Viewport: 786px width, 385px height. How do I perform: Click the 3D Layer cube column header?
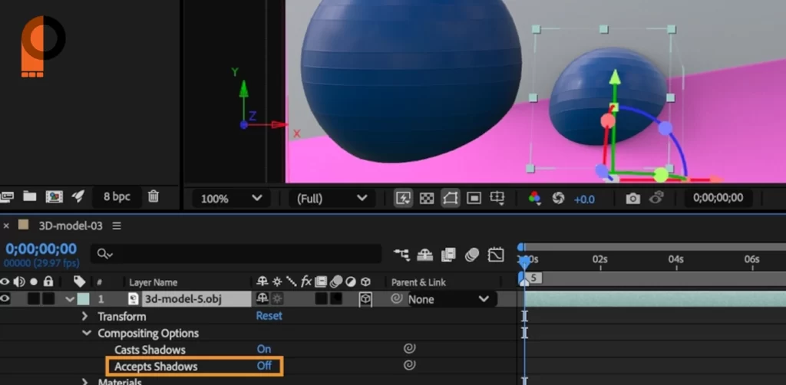coord(366,282)
